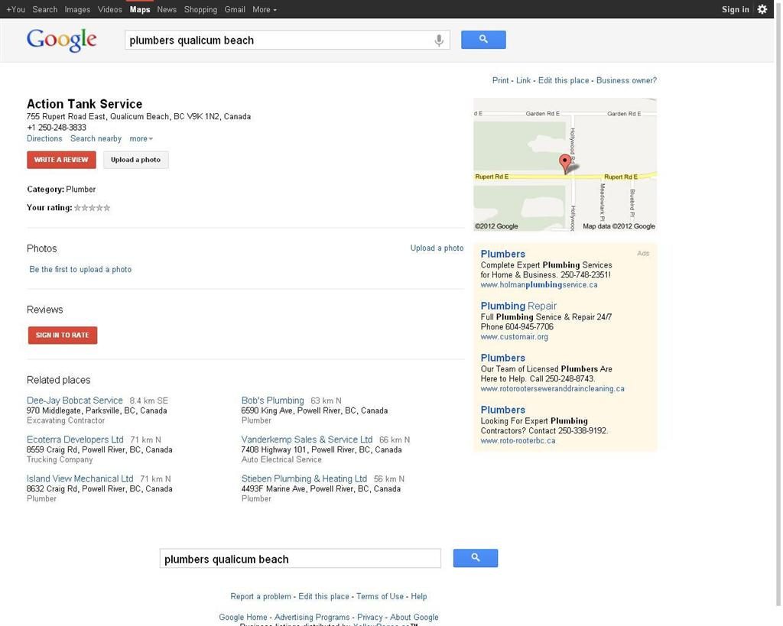This screenshot has width=783, height=626.
Task: Open Gmail in top navigation
Action: click(x=235, y=9)
